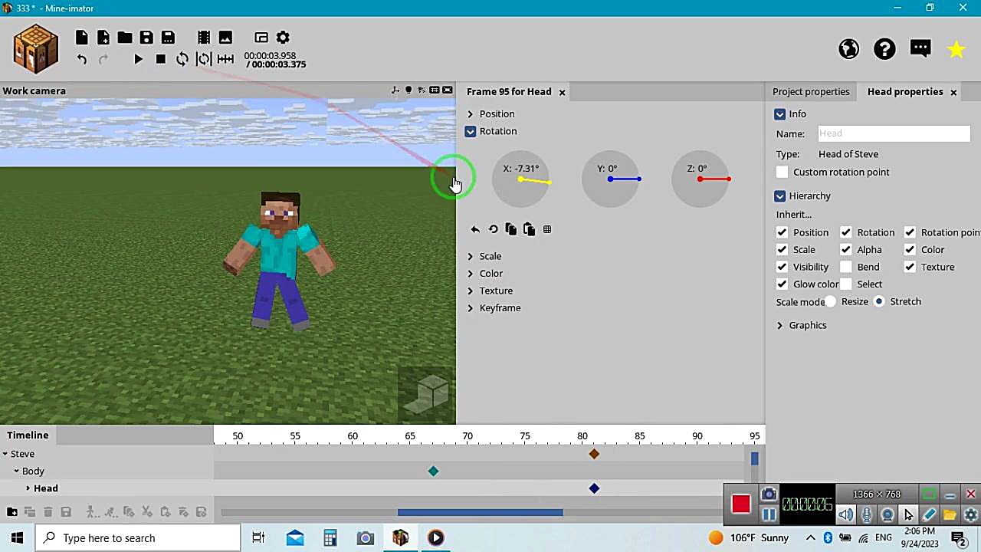
Task: Uncheck the Rotation section checkbox
Action: pyautogui.click(x=471, y=131)
